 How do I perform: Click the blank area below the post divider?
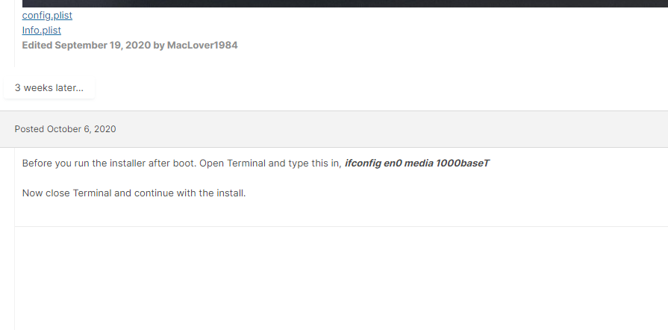(x=341, y=277)
